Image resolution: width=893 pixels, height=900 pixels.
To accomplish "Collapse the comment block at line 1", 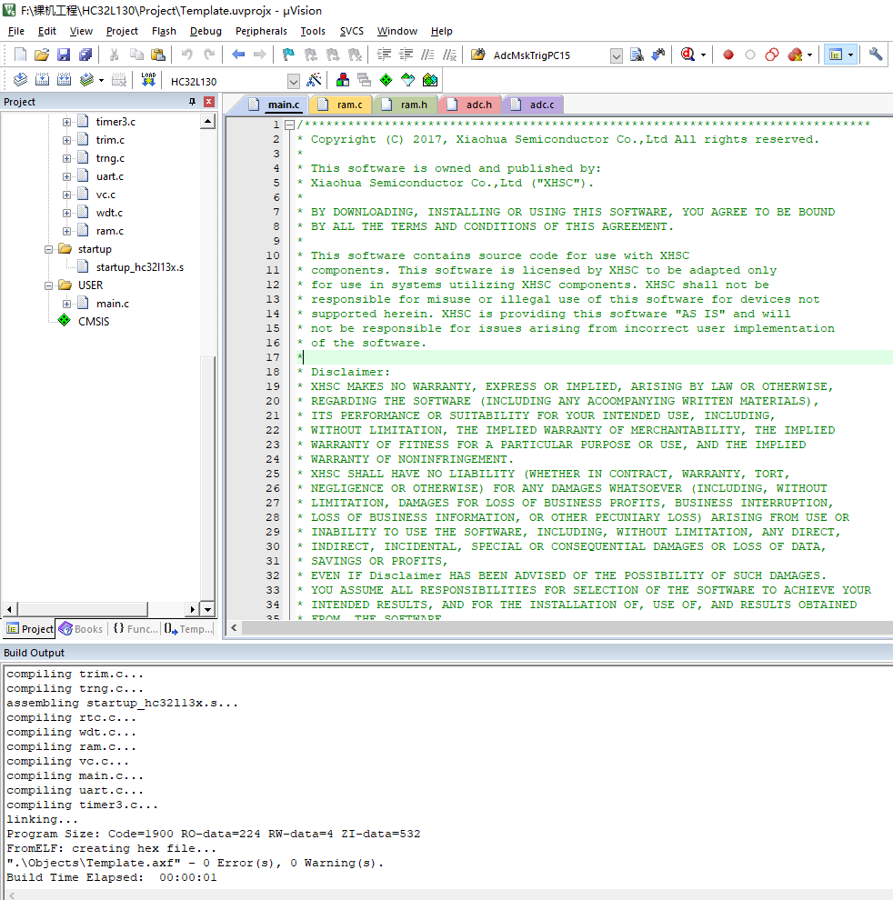I will point(290,125).
